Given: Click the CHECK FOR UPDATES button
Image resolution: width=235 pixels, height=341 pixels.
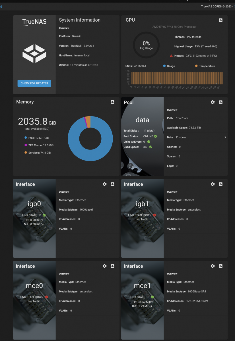Looking at the screenshot, I should click(x=34, y=83).
